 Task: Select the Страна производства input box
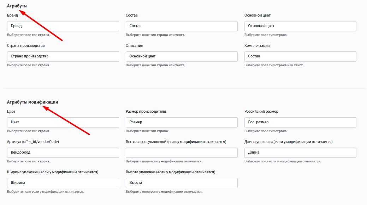(x=63, y=56)
